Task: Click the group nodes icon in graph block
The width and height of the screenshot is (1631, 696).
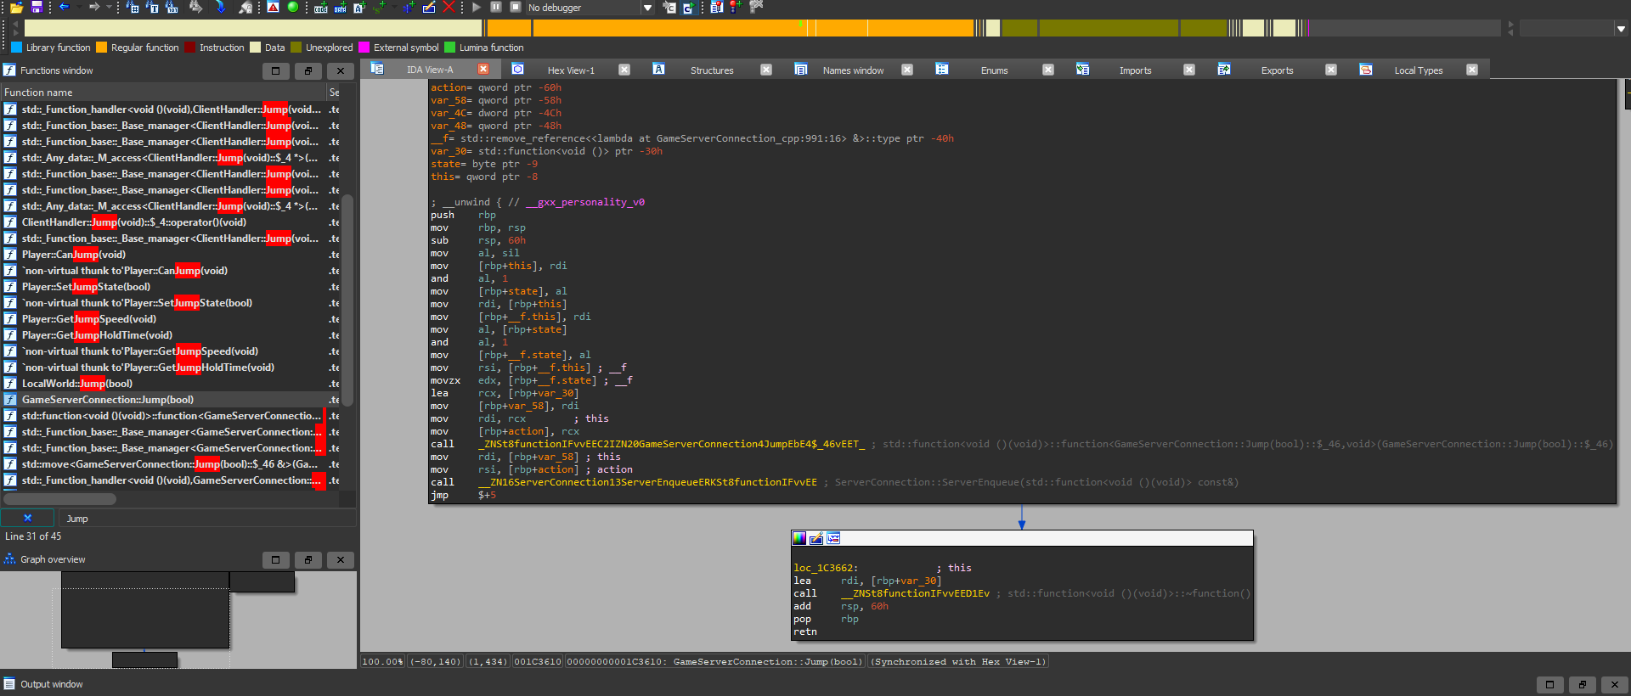Action: click(833, 538)
